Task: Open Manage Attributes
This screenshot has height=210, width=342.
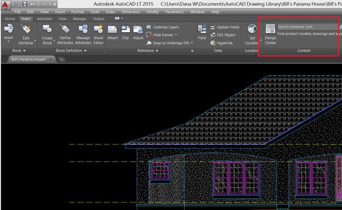Action: pos(83,33)
